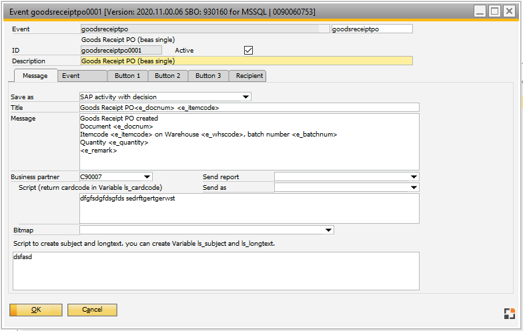The height and width of the screenshot is (331, 523).
Task: Click into the Title input field
Action: [248, 107]
